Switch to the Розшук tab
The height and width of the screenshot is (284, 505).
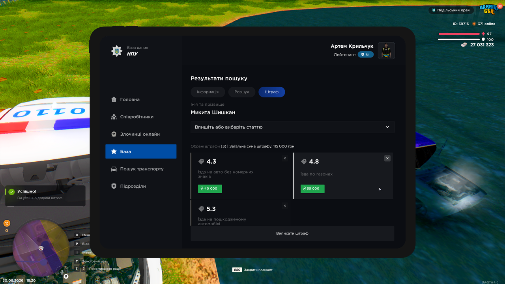[242, 92]
